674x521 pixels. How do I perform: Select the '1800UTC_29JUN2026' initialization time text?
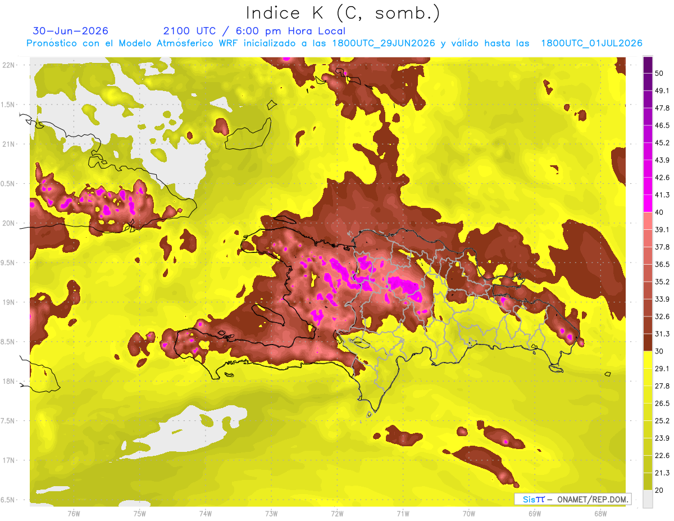(383, 43)
